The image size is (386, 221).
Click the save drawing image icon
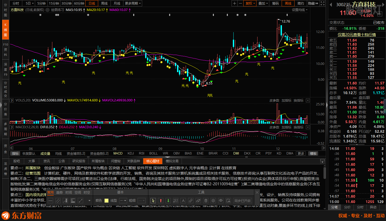[x=228, y=200]
